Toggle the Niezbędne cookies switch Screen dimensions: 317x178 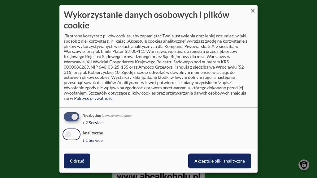[x=72, y=117]
